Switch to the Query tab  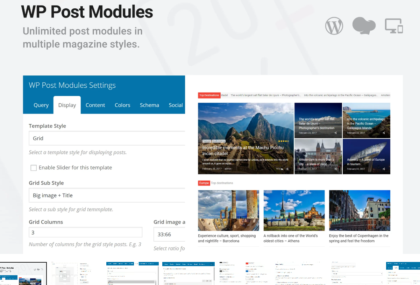41,105
